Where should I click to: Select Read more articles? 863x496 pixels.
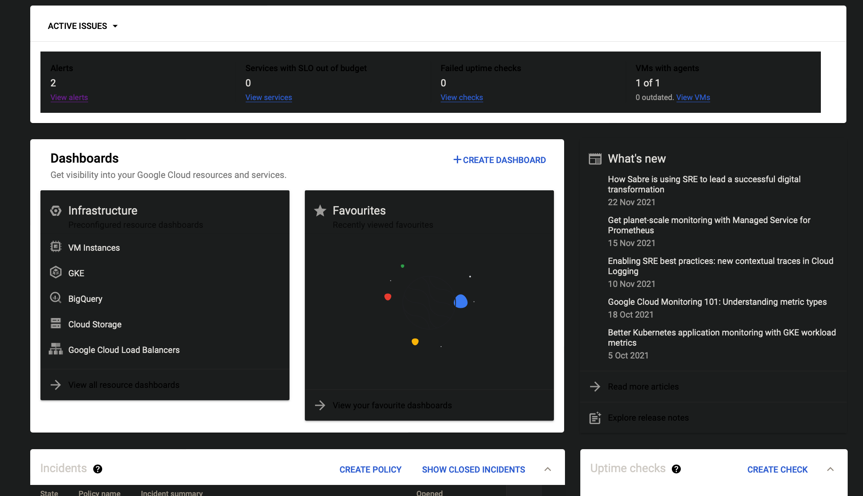click(x=643, y=387)
